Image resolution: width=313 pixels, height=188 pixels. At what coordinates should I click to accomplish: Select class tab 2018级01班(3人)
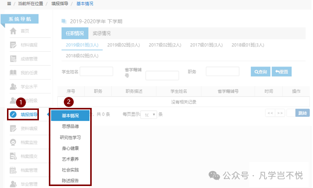pos(248,45)
